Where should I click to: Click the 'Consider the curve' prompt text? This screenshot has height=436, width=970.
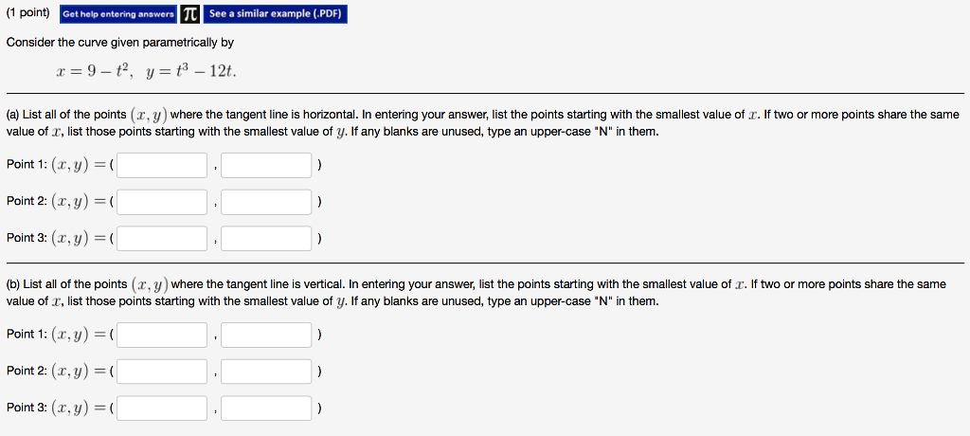tap(120, 43)
